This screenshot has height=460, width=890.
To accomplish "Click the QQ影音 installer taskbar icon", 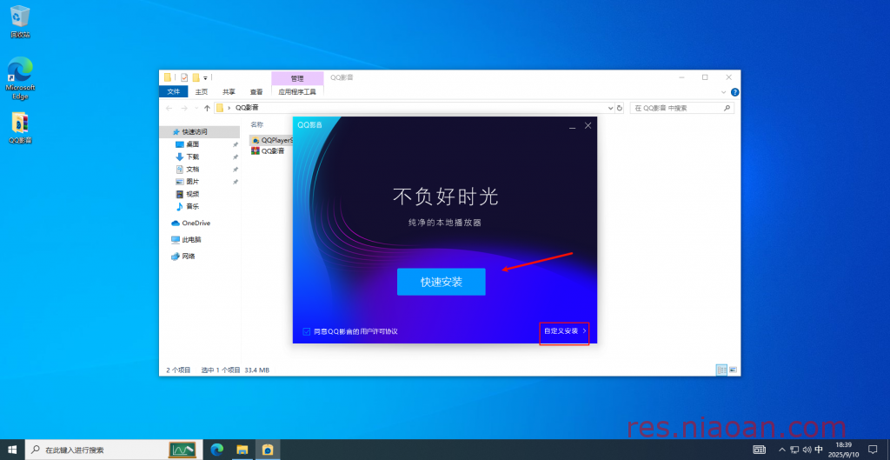I will point(268,450).
